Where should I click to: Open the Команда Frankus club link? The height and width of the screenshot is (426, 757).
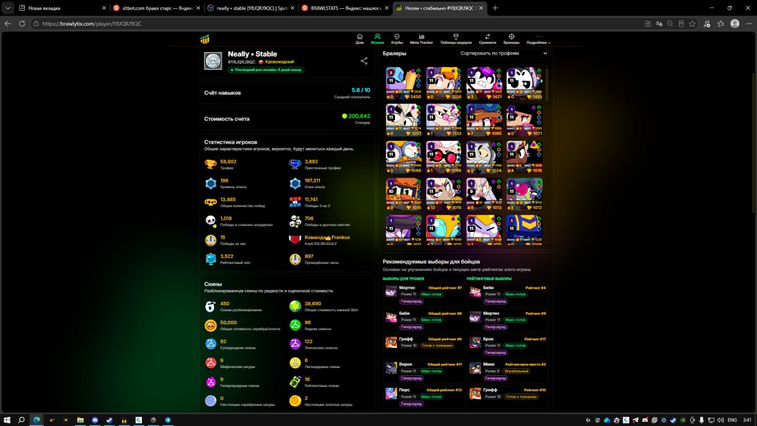coord(327,237)
